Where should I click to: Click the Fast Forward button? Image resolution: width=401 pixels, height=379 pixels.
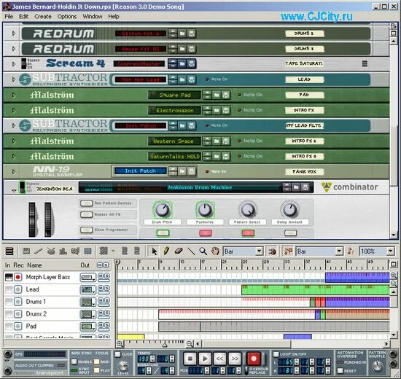pos(235,359)
